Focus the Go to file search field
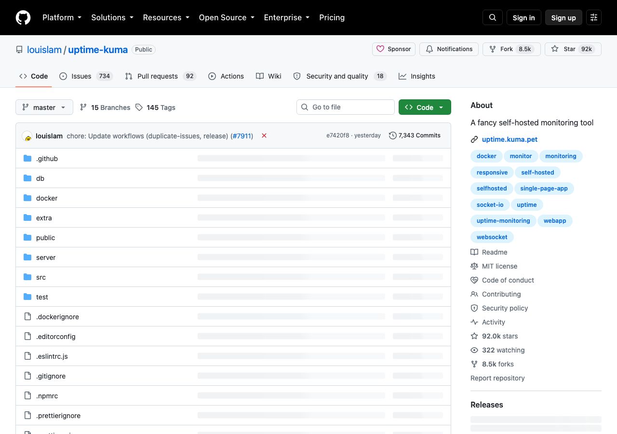The height and width of the screenshot is (434, 617). coord(346,107)
